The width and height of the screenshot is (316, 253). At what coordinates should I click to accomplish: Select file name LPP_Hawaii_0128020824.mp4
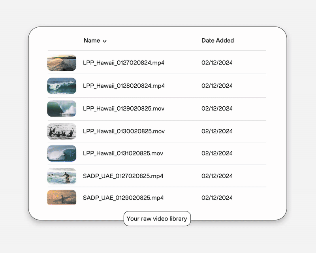point(124,86)
